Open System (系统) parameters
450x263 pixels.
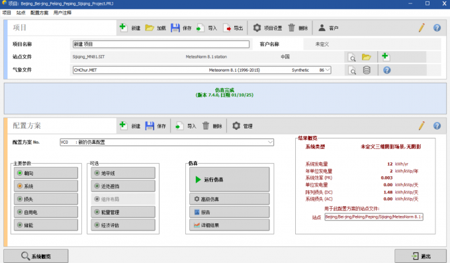(46, 186)
